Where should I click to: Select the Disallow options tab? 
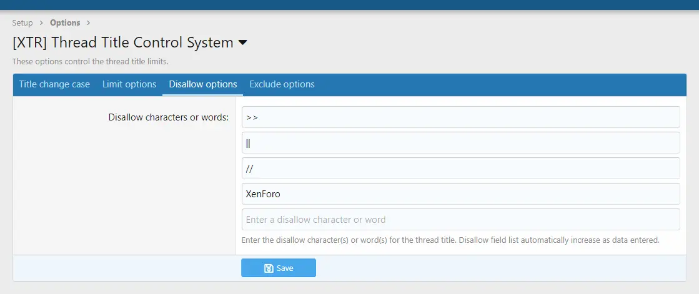pyautogui.click(x=203, y=84)
